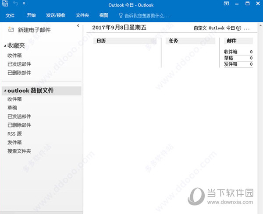This screenshot has height=214, width=263.
Task: Click the lightbulb Tell Me icon
Action: point(121,15)
